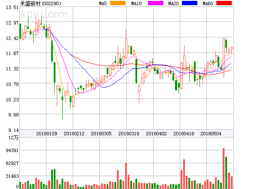The width and height of the screenshot is (258, 189).
Task: Select the MA10 legend label
Action: coord(136,3)
